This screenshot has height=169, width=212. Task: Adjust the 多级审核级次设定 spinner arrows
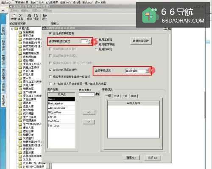[90, 41]
